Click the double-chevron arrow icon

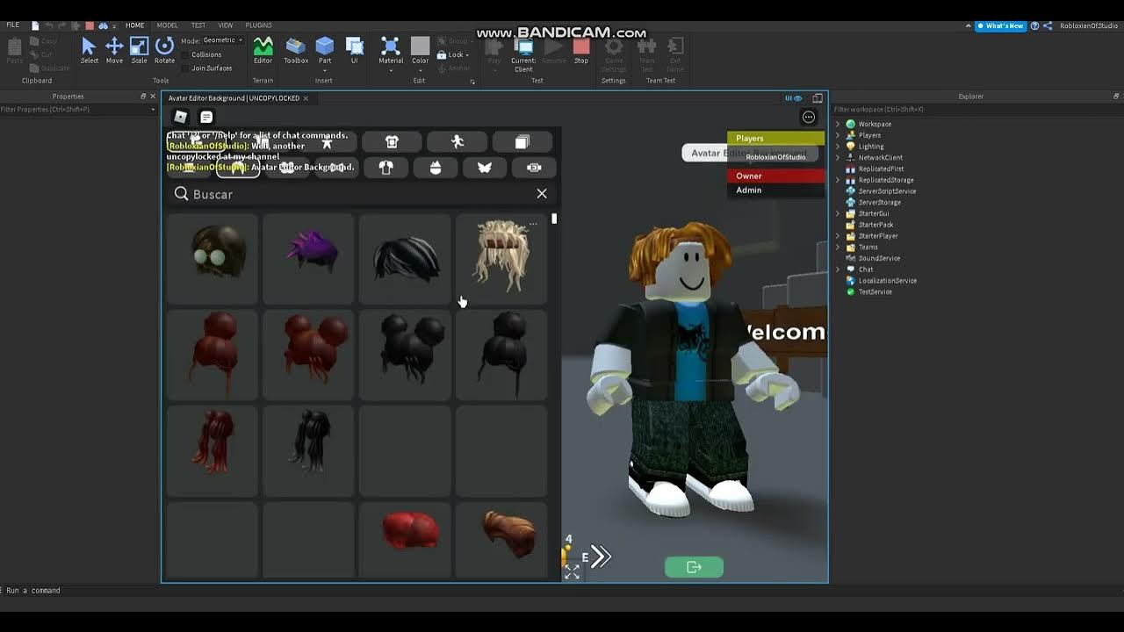[x=601, y=556]
